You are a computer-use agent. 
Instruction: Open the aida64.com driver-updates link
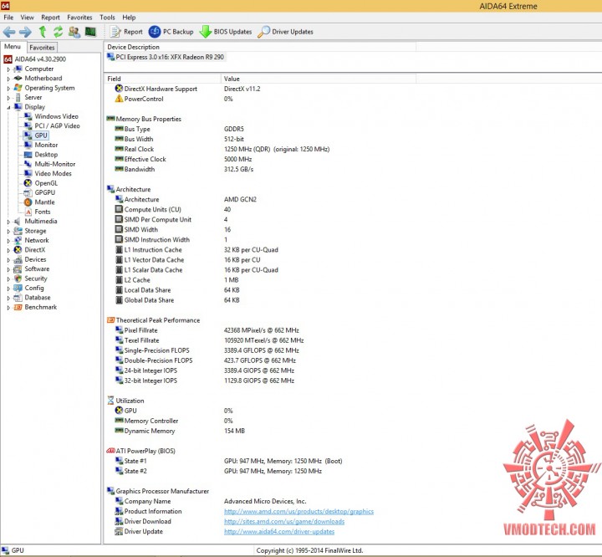pos(279,532)
